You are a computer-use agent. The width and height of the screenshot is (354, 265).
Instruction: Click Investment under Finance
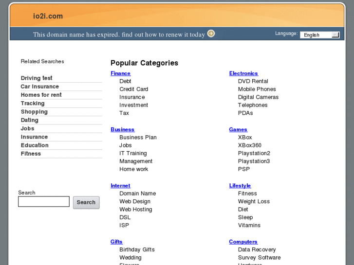point(133,105)
